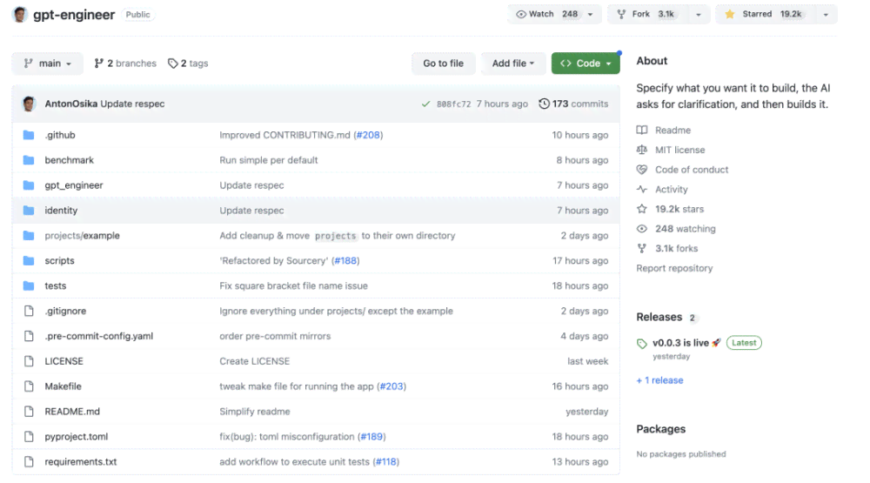
Task: Open the main branch dropdown
Action: (48, 64)
